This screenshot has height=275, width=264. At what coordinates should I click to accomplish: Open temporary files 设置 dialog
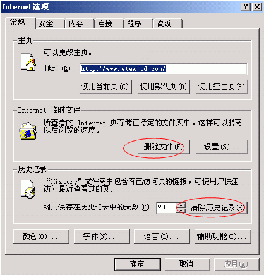pyautogui.click(x=222, y=147)
